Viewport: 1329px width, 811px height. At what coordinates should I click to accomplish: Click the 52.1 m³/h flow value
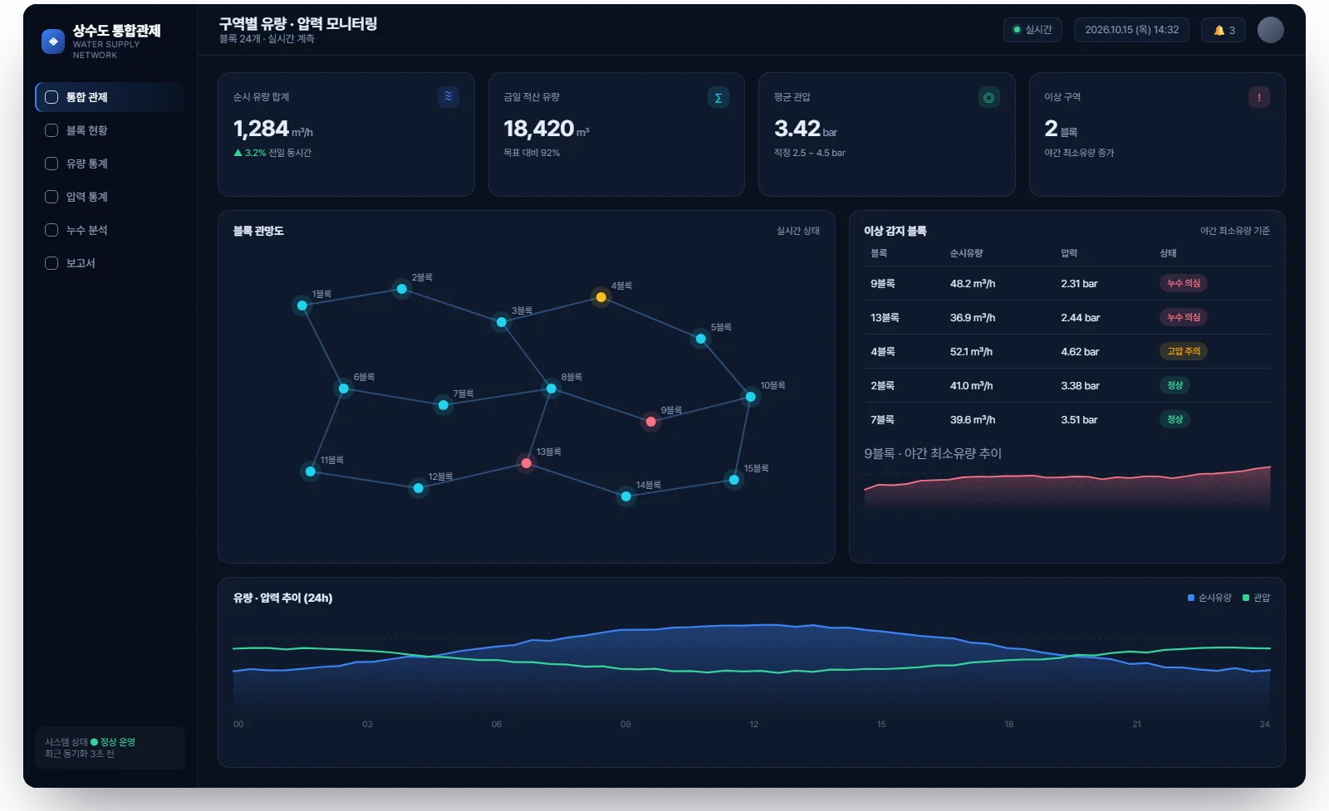click(971, 352)
